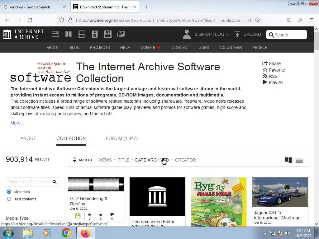Screen dimensions: 319x239
Task: Open the Texts book icon
Action: click(x=68, y=34)
